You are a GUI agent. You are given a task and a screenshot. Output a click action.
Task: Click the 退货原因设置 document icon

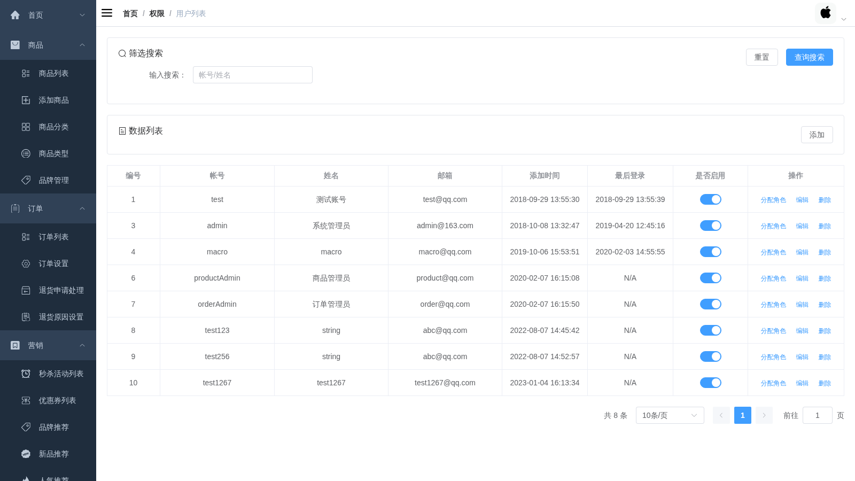[26, 317]
